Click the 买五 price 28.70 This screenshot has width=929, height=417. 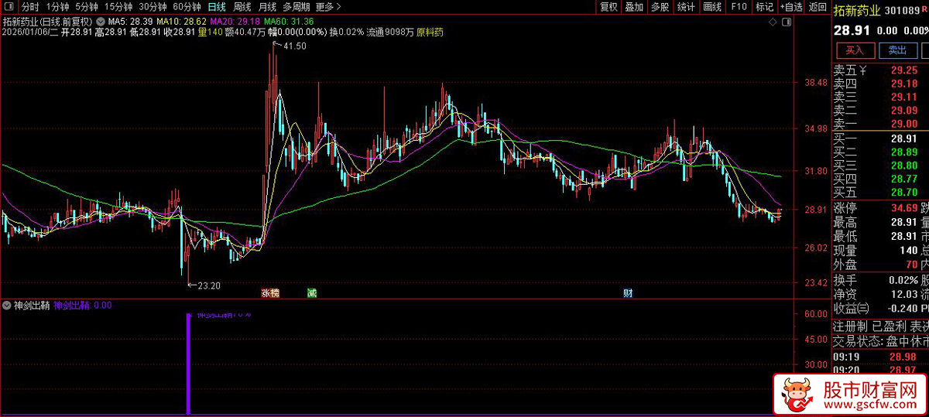click(904, 191)
